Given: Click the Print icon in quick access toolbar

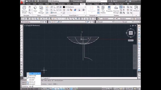Looking at the screenshot, I should (x=38, y=1).
